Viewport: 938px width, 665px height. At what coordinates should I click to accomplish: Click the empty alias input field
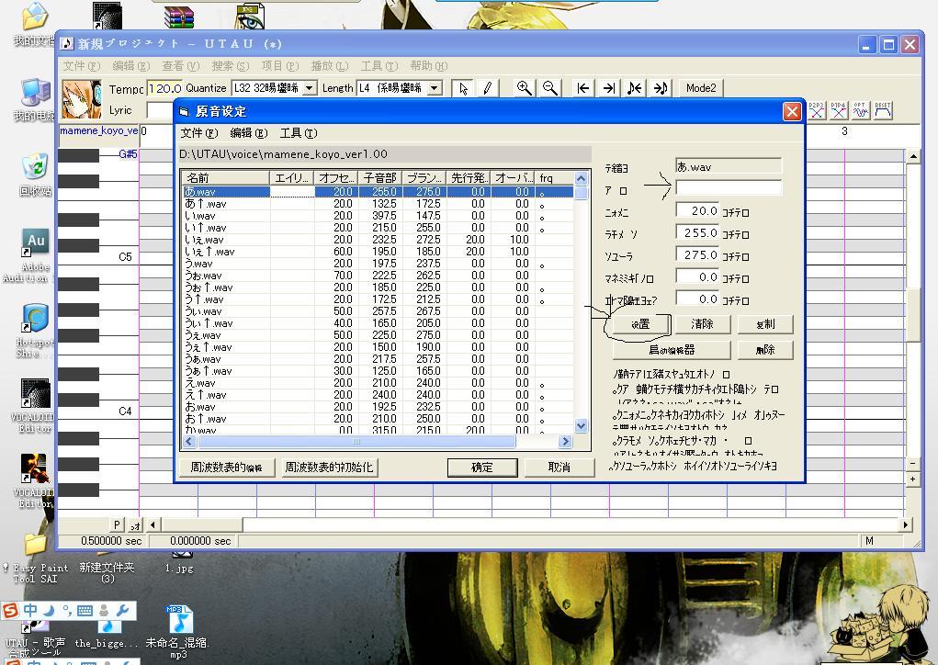coord(728,188)
